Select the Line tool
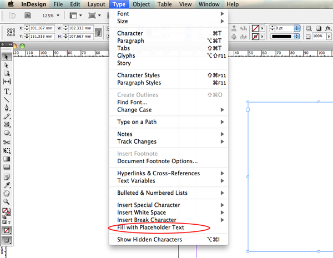Screen dimensions: 333x258 (x=6, y=100)
